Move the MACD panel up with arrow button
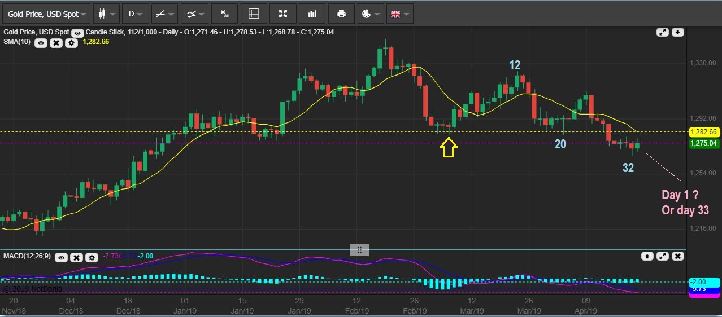Viewport: 722px width, 317px height. [x=647, y=256]
